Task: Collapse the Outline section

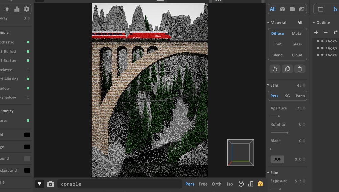Action: [314, 22]
